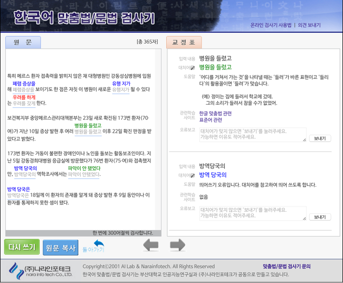The height and width of the screenshot is (283, 343).
Task: Click green replacement 병원을 들렀고 in correction table
Action: (215, 67)
